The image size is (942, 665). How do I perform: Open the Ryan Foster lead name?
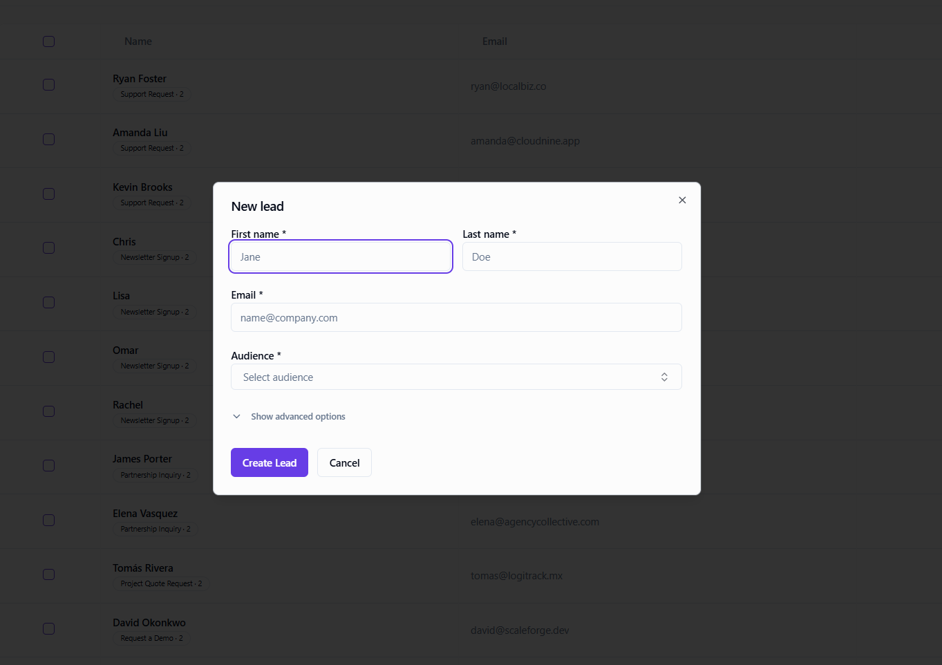pos(140,79)
